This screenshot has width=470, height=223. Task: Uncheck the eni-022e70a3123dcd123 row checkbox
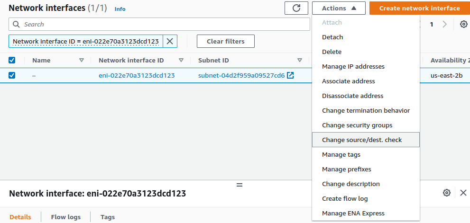[12, 75]
